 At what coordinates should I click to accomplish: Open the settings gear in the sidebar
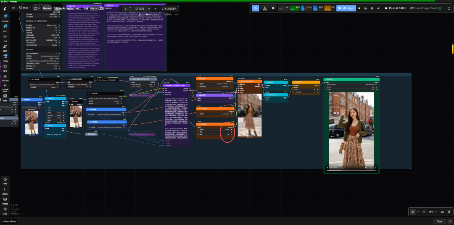coord(5,209)
